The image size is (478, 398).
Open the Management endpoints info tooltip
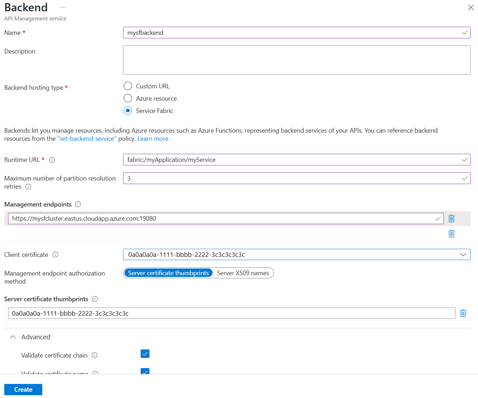click(x=78, y=204)
